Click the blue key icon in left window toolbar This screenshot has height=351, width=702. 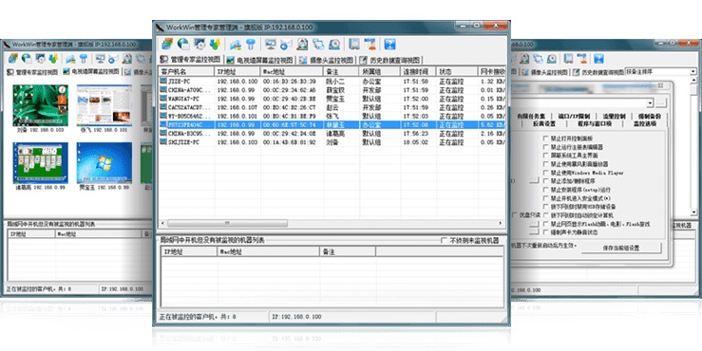(x=84, y=59)
